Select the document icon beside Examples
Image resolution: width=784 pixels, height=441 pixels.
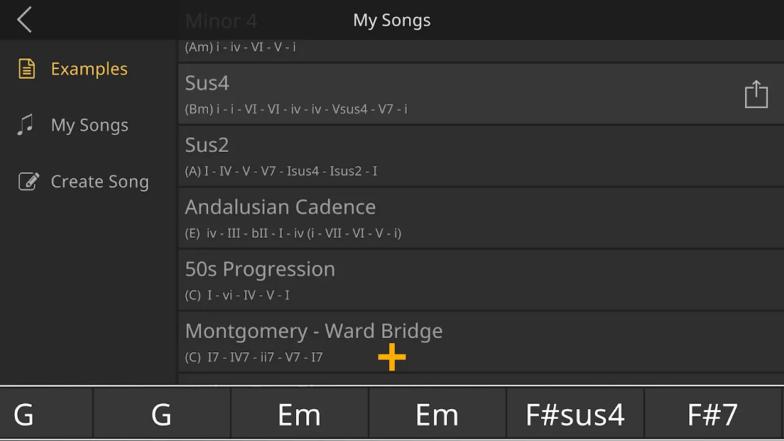pyautogui.click(x=27, y=69)
